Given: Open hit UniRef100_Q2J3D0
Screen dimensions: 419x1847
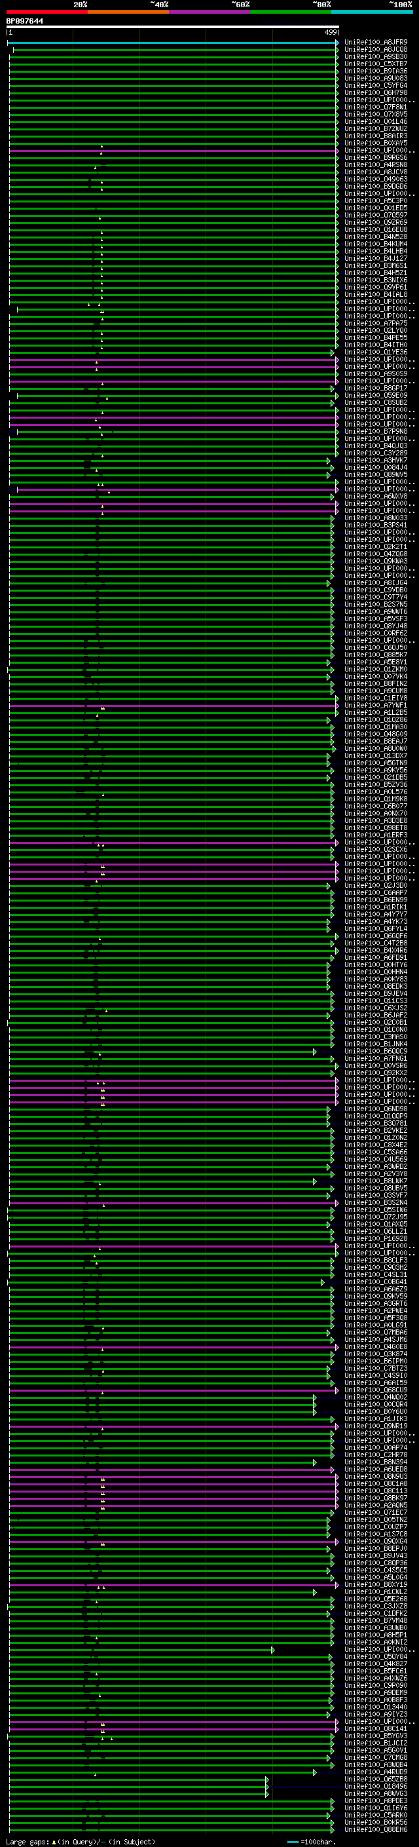Looking at the screenshot, I should pos(376,886).
